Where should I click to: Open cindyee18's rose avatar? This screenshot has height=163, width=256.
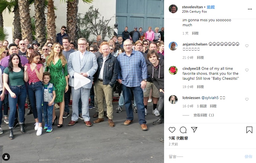point(173,70)
